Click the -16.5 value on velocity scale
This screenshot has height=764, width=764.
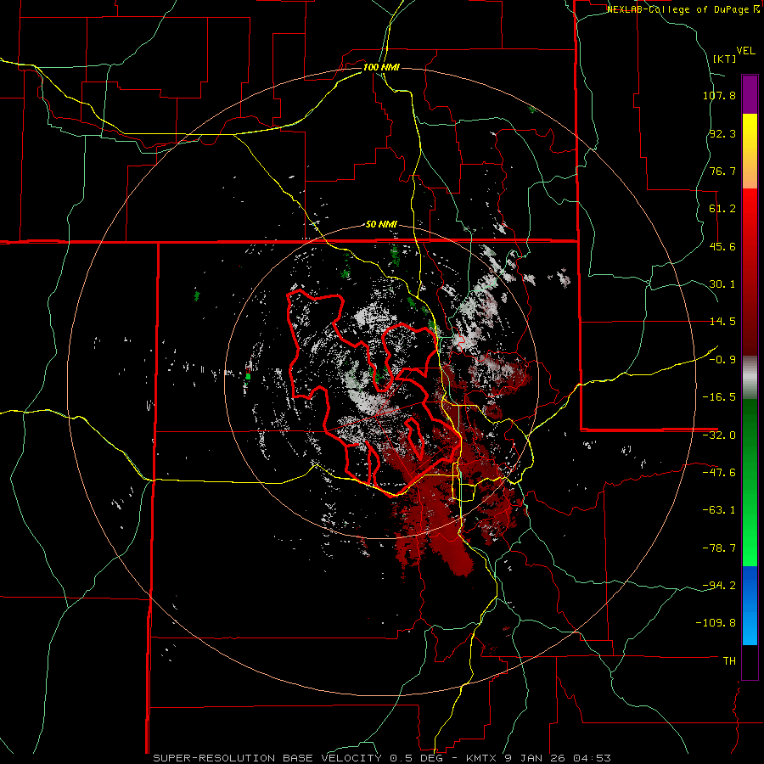click(719, 397)
